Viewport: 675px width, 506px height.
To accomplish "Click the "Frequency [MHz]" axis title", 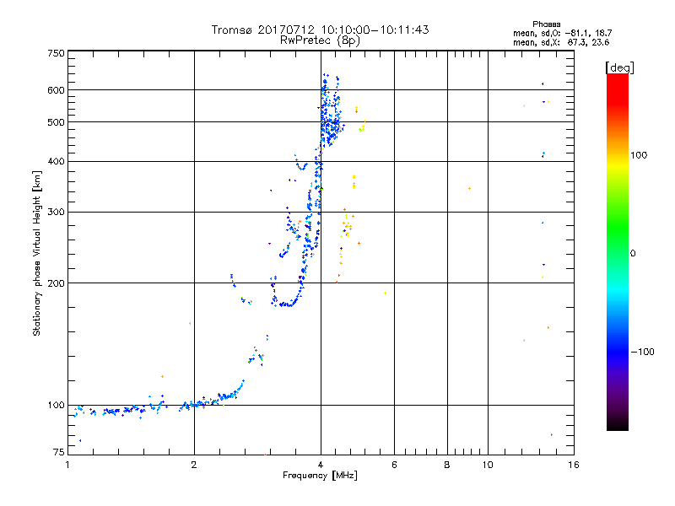I will pyautogui.click(x=320, y=476).
